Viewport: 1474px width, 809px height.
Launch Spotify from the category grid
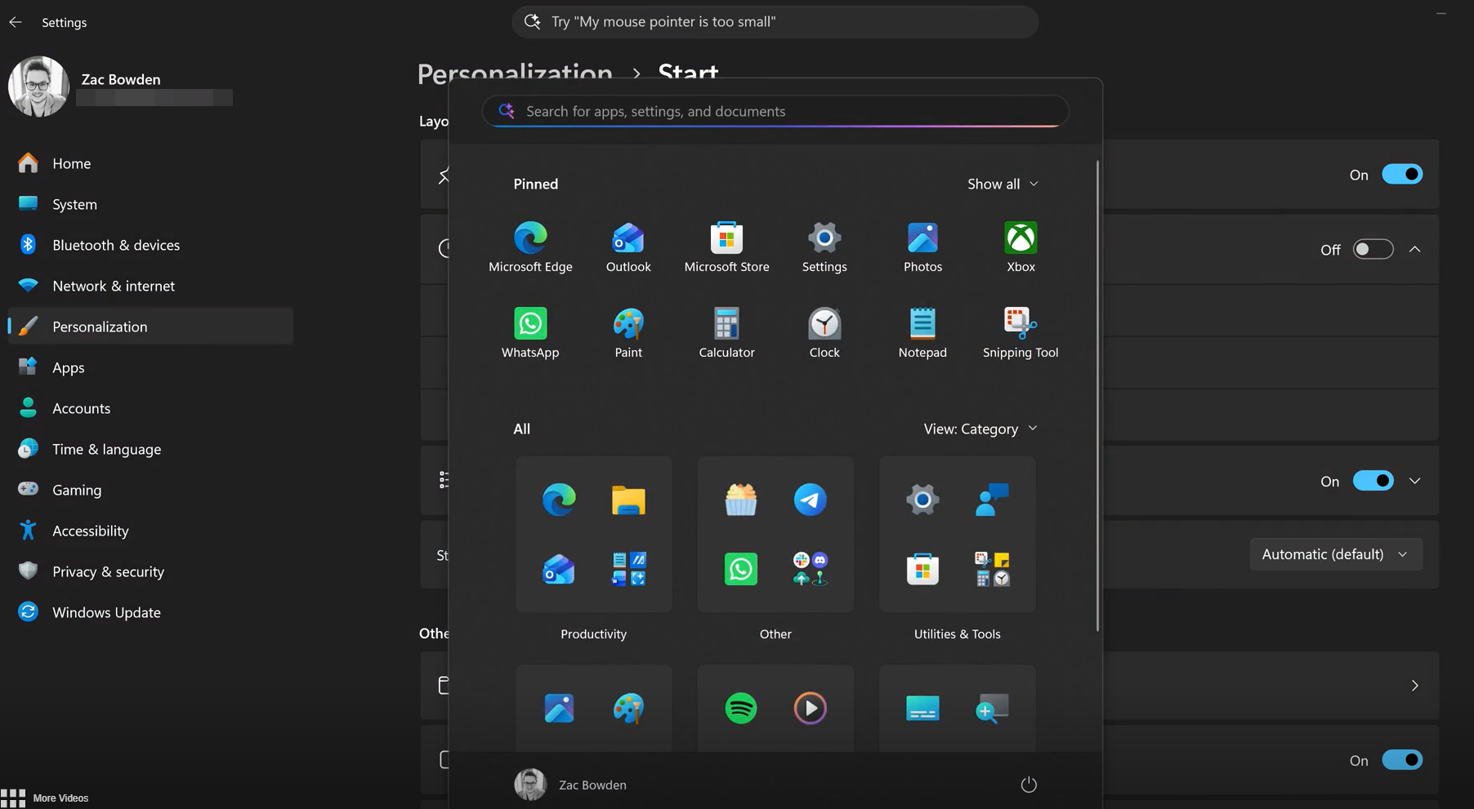coord(740,708)
